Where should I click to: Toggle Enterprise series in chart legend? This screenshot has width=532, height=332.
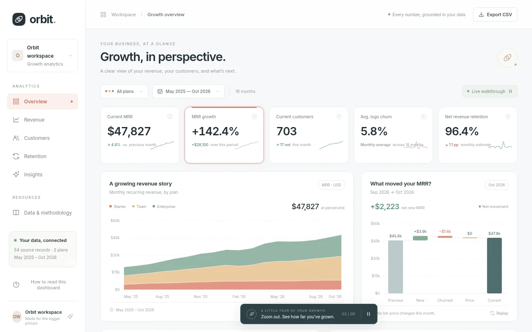pyautogui.click(x=164, y=206)
